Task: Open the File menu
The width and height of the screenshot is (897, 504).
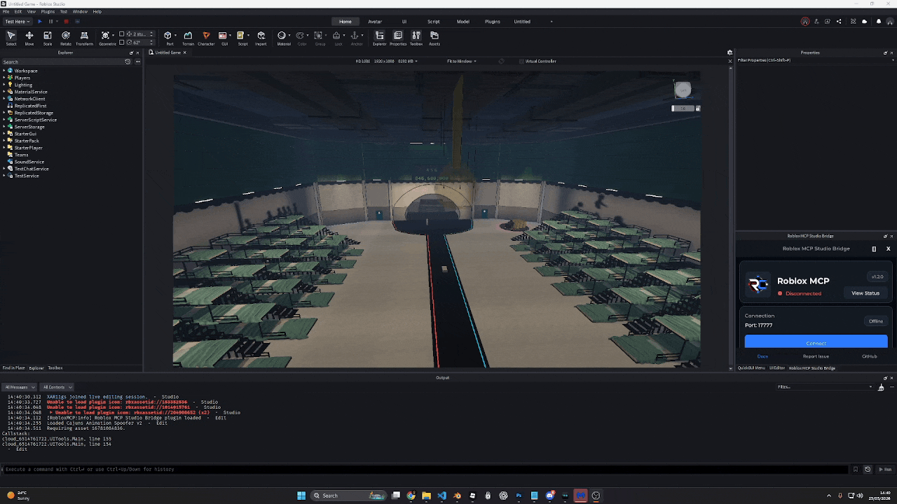Action: click(6, 11)
